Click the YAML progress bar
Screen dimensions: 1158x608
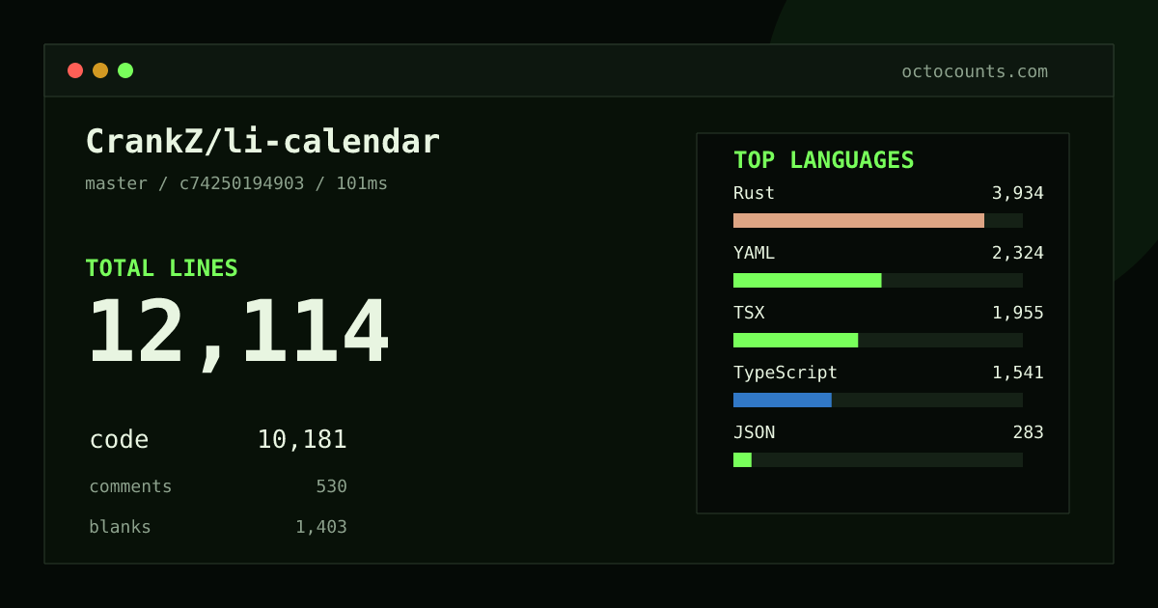pyautogui.click(x=878, y=281)
